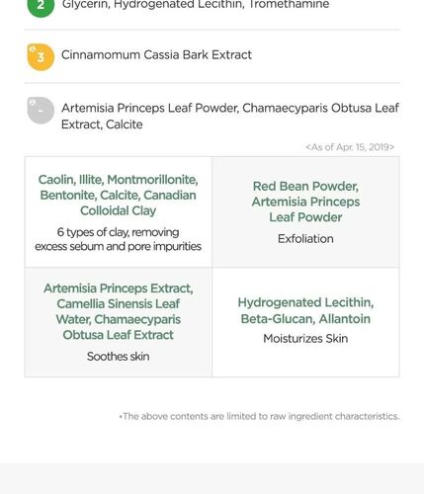Click Soothes skin label
This screenshot has height=494, width=424.
(x=119, y=357)
